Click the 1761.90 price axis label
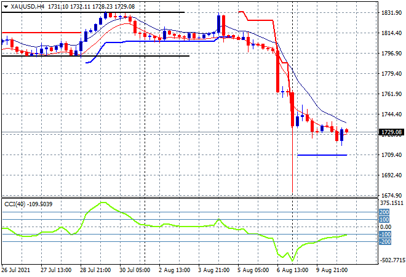Image resolution: width=406 pixels, height=277 pixels. (x=391, y=94)
